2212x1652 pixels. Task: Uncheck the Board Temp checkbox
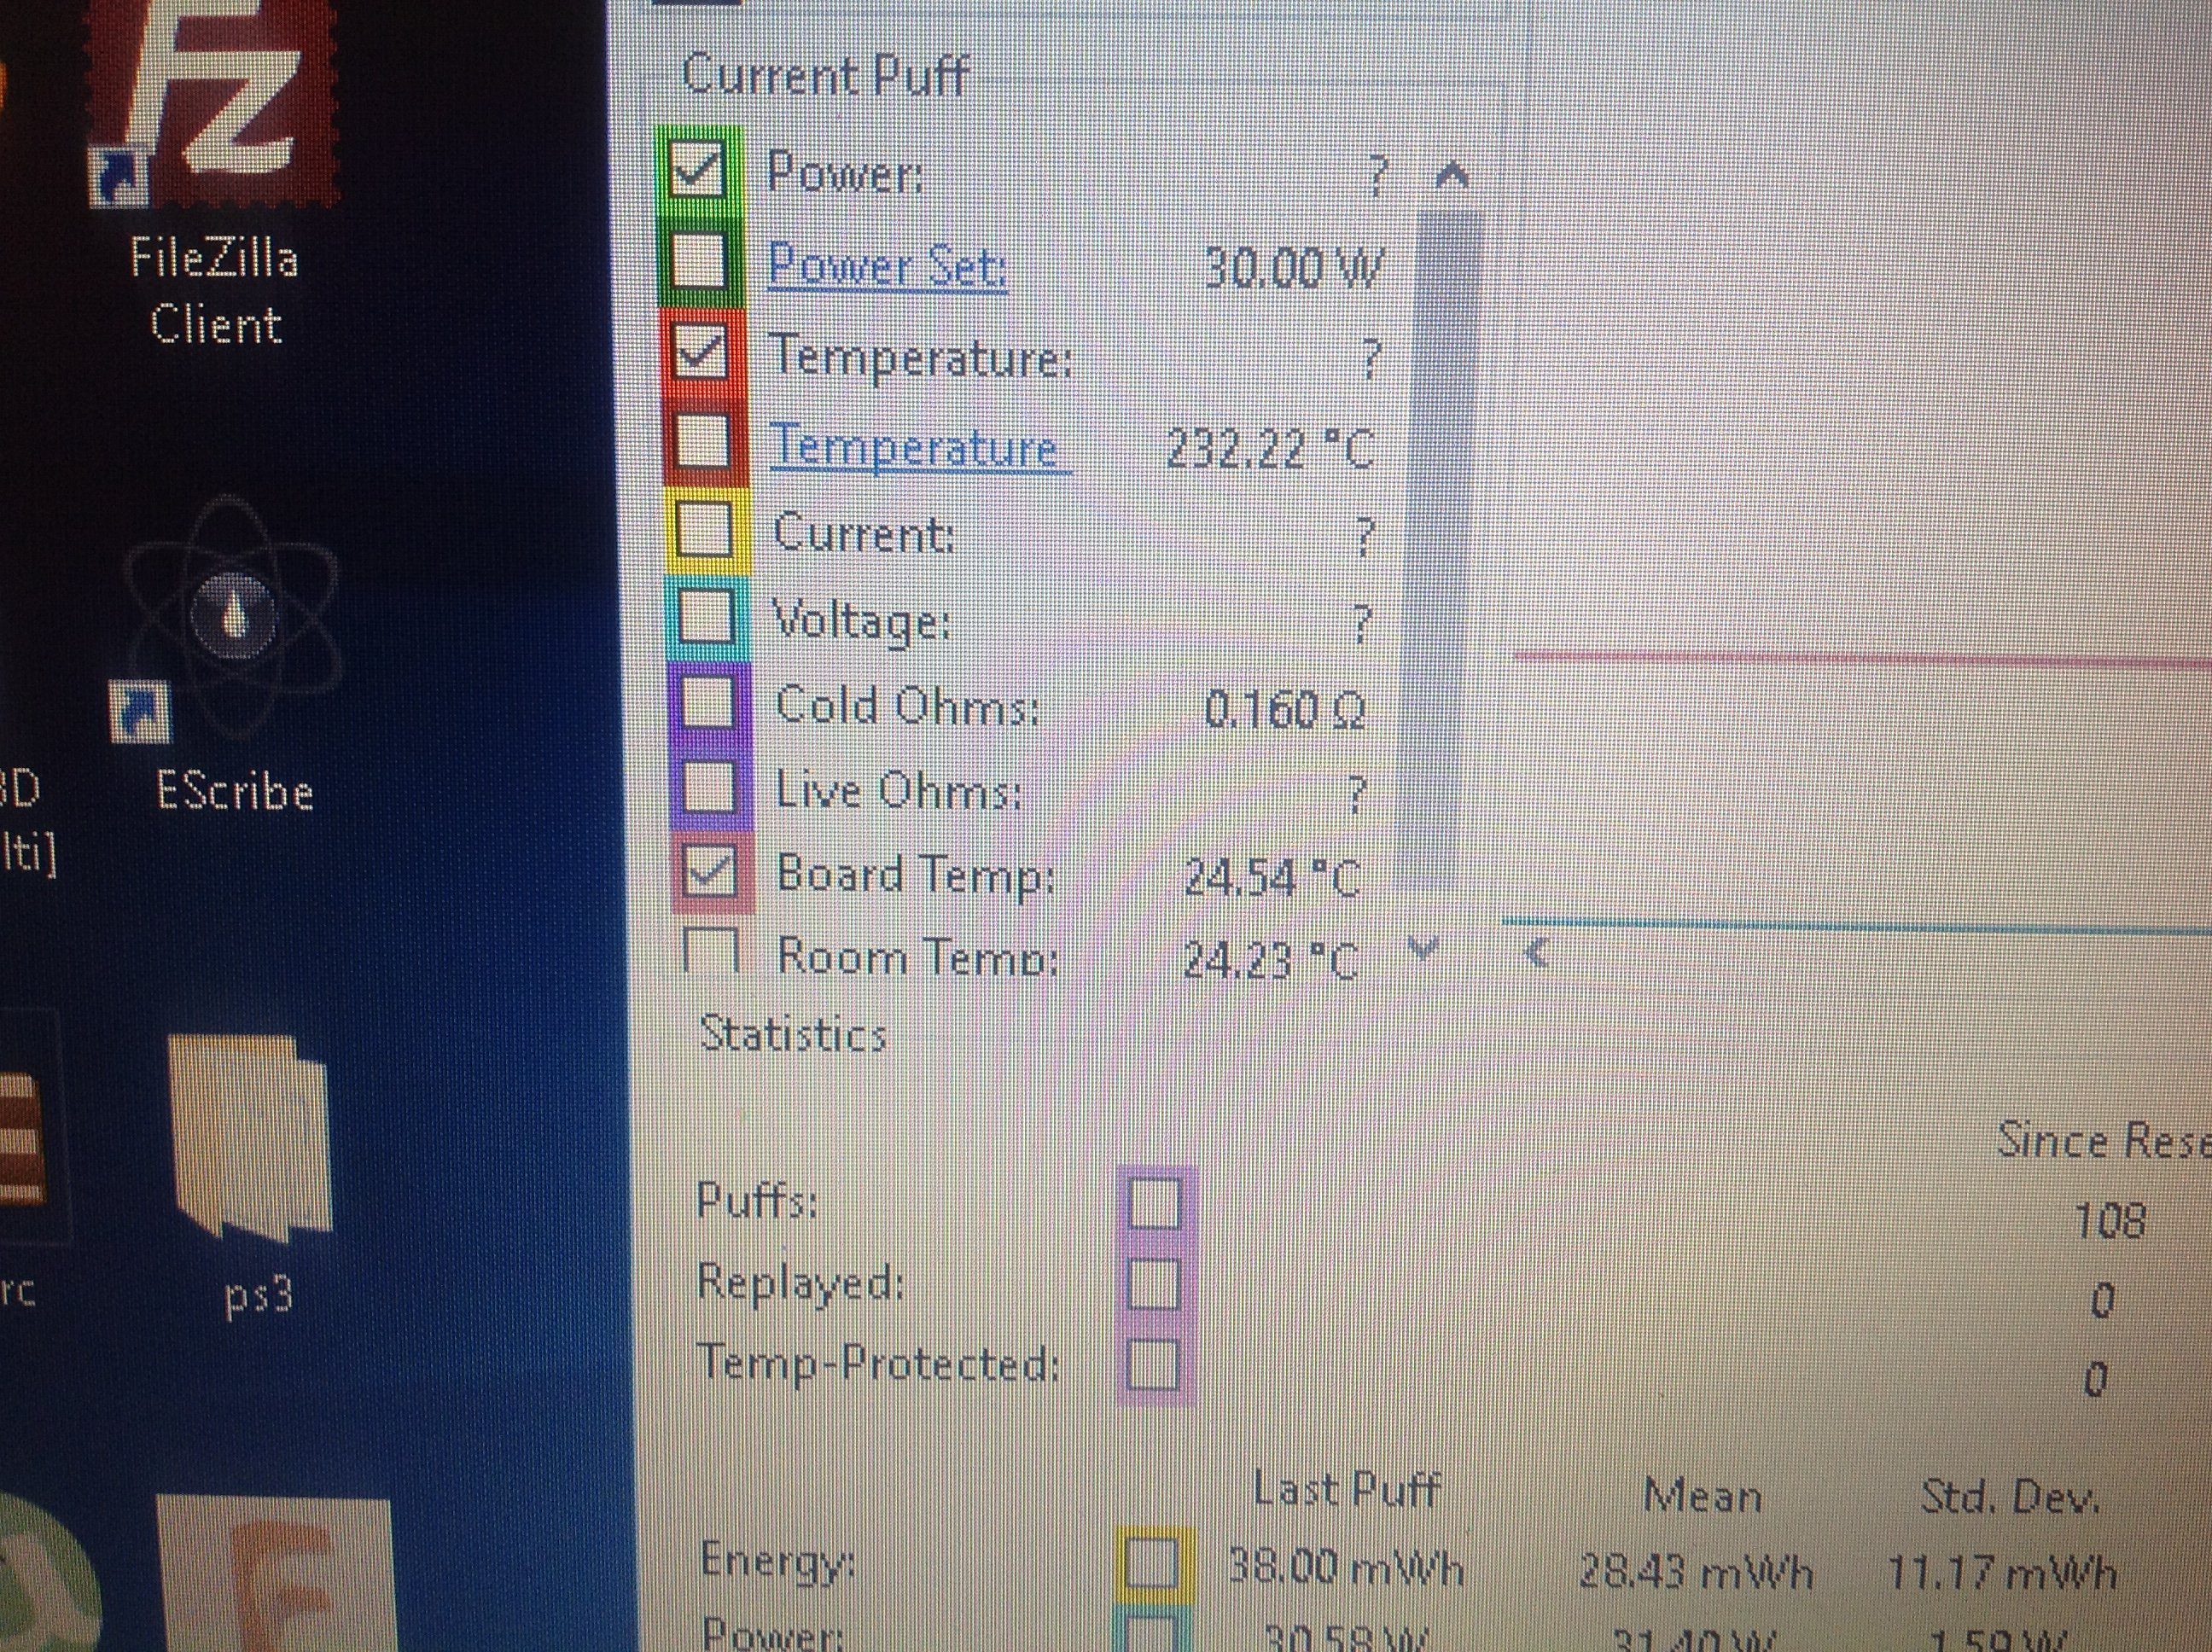click(x=711, y=873)
